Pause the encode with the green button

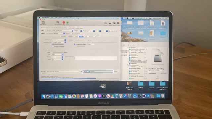(67, 22)
